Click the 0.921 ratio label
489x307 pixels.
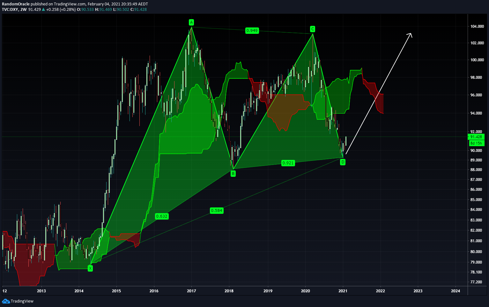(x=288, y=163)
